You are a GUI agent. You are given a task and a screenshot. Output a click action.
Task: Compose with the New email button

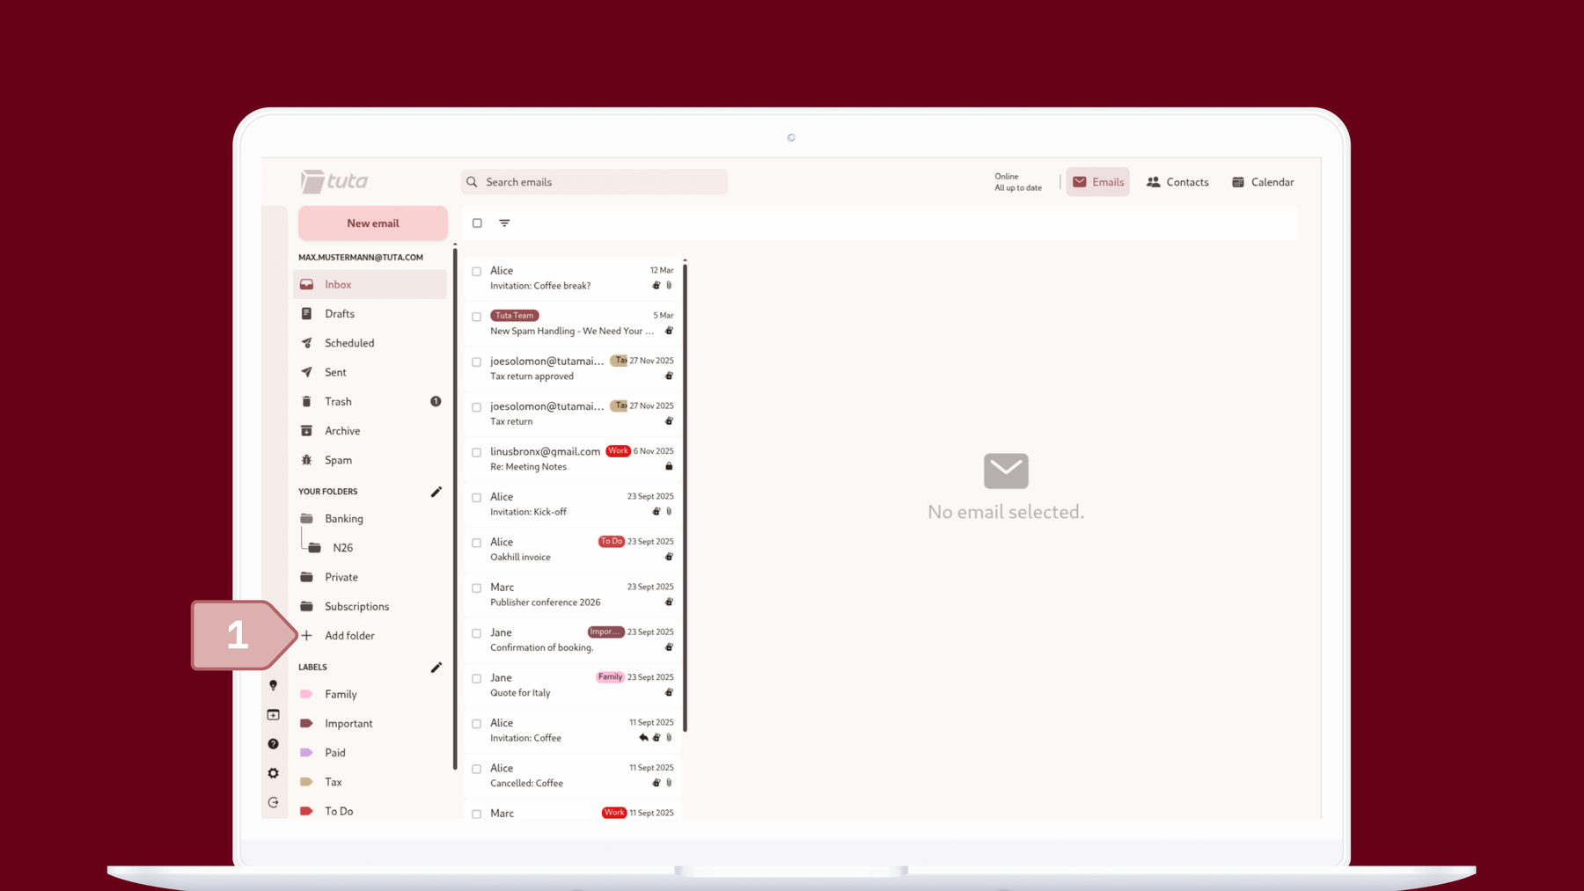373,223
